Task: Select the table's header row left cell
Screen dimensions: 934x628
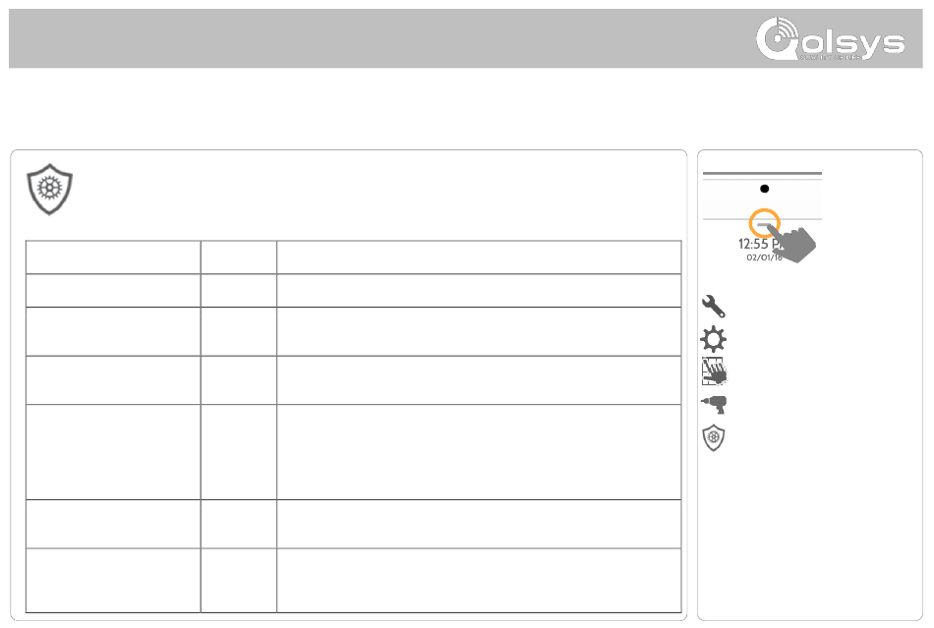Action: 113,257
